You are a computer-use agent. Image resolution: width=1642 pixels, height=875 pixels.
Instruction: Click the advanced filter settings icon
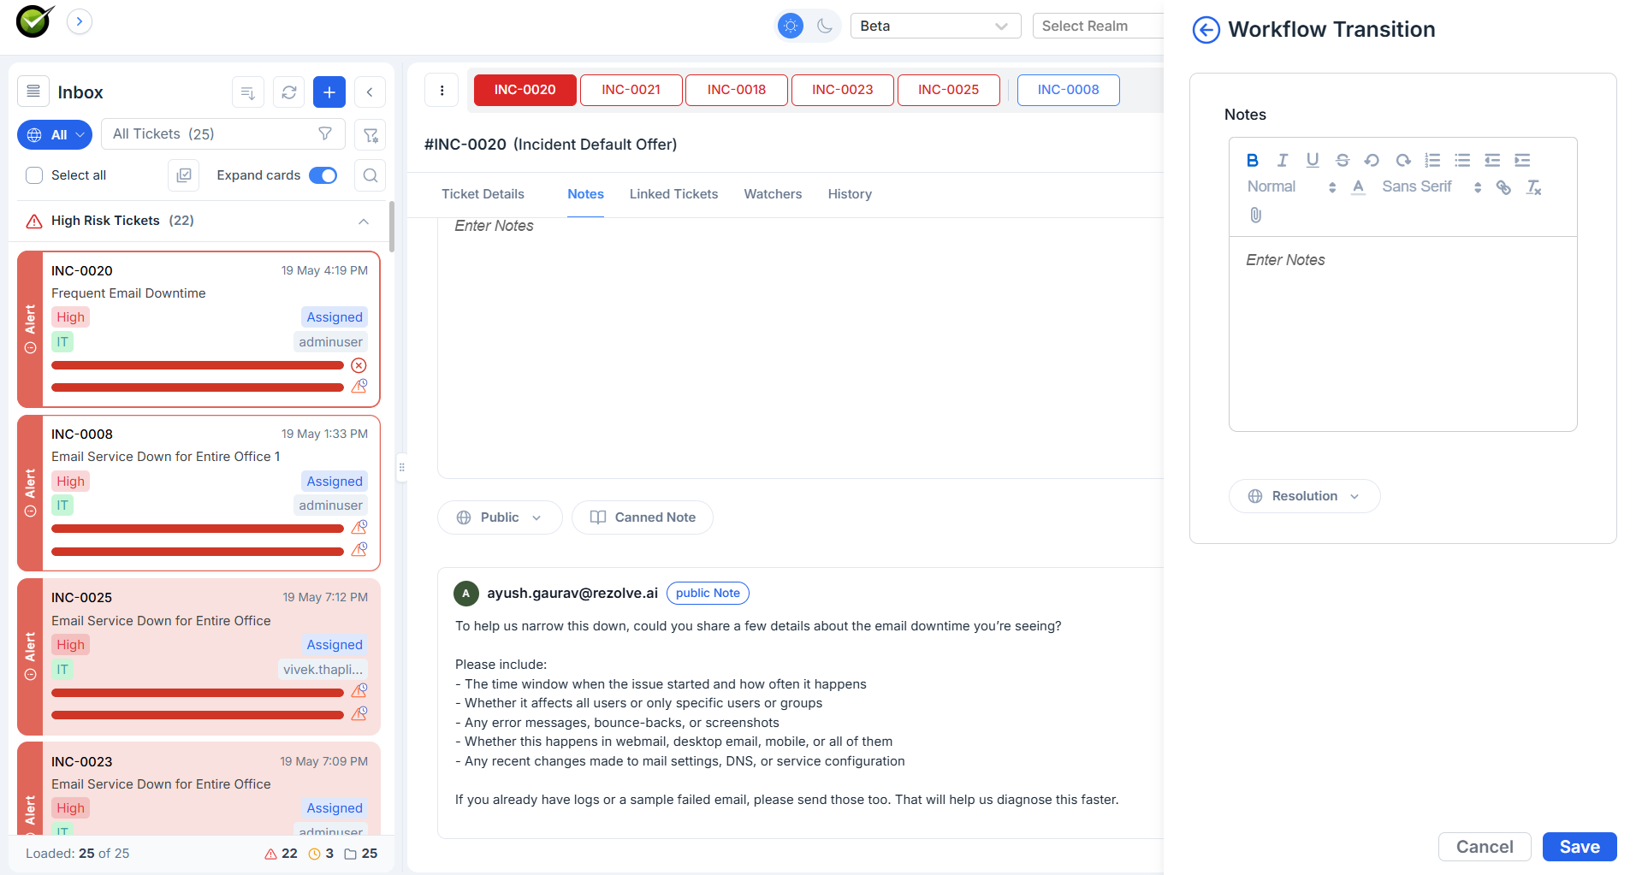pyautogui.click(x=370, y=134)
